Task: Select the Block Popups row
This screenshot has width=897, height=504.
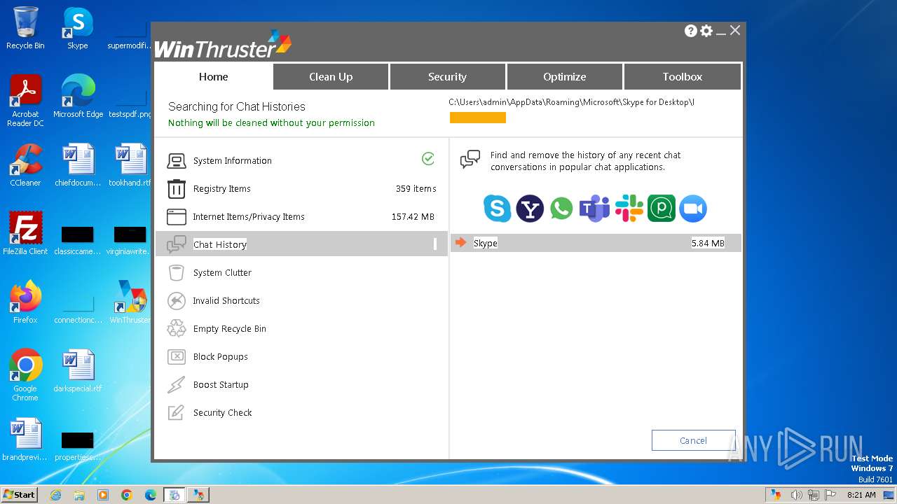Action: [301, 356]
